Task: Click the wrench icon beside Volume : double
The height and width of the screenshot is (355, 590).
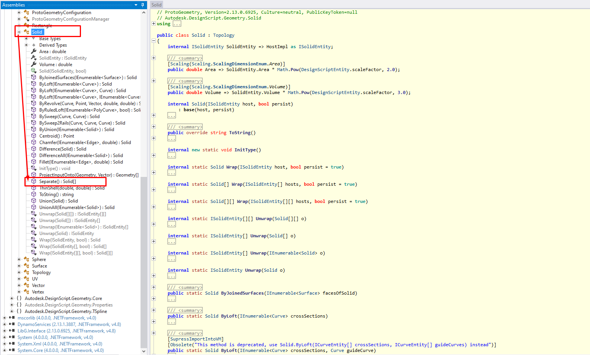Action: [34, 65]
